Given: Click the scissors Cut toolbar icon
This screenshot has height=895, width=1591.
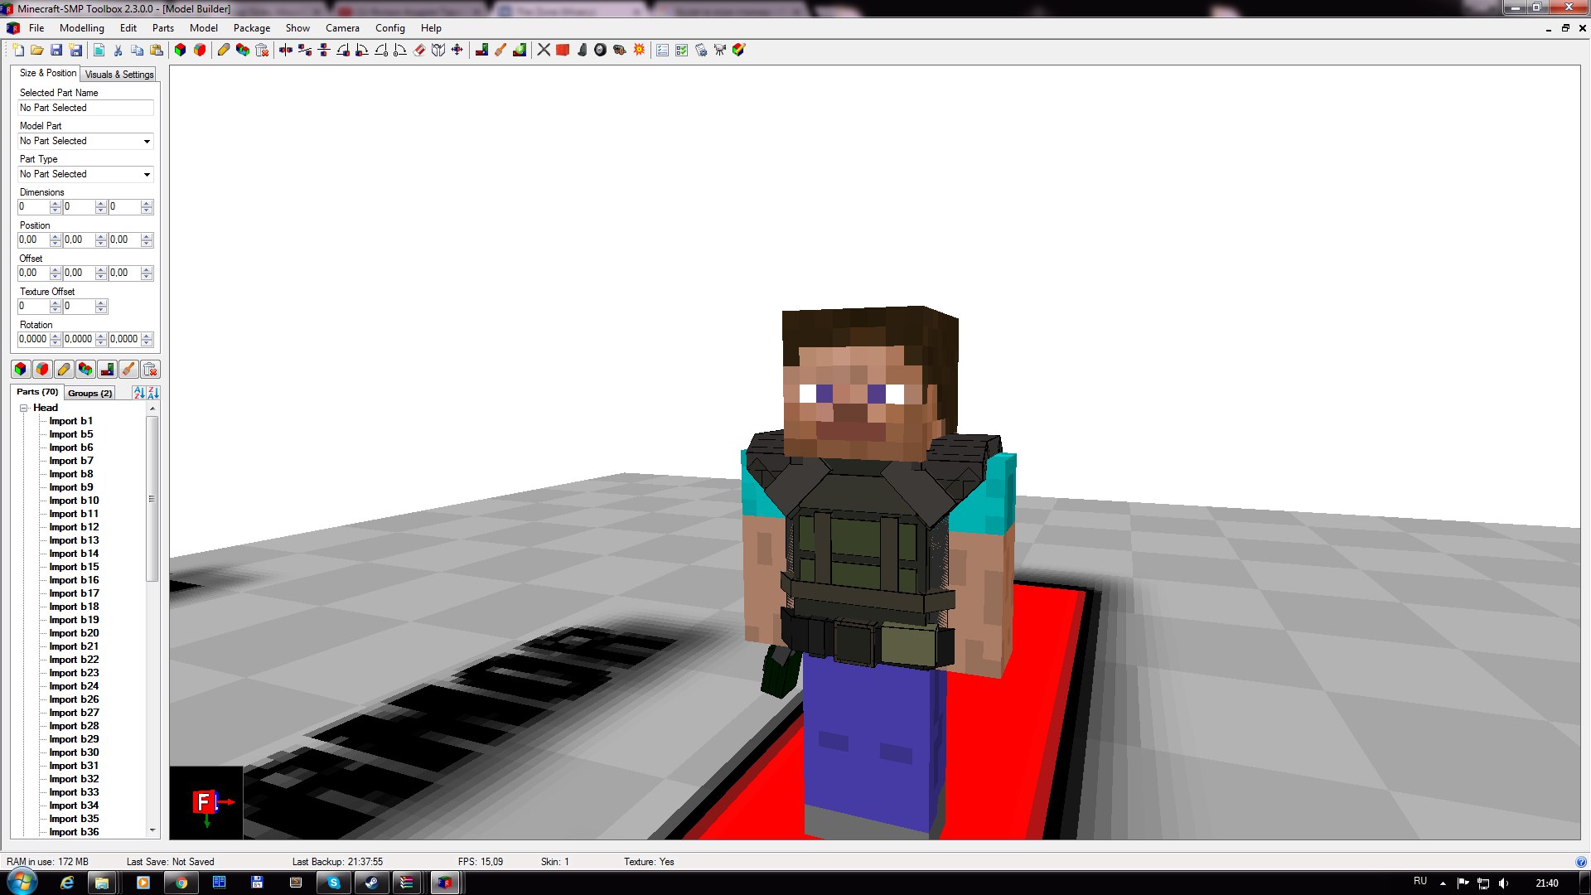Looking at the screenshot, I should click(118, 50).
